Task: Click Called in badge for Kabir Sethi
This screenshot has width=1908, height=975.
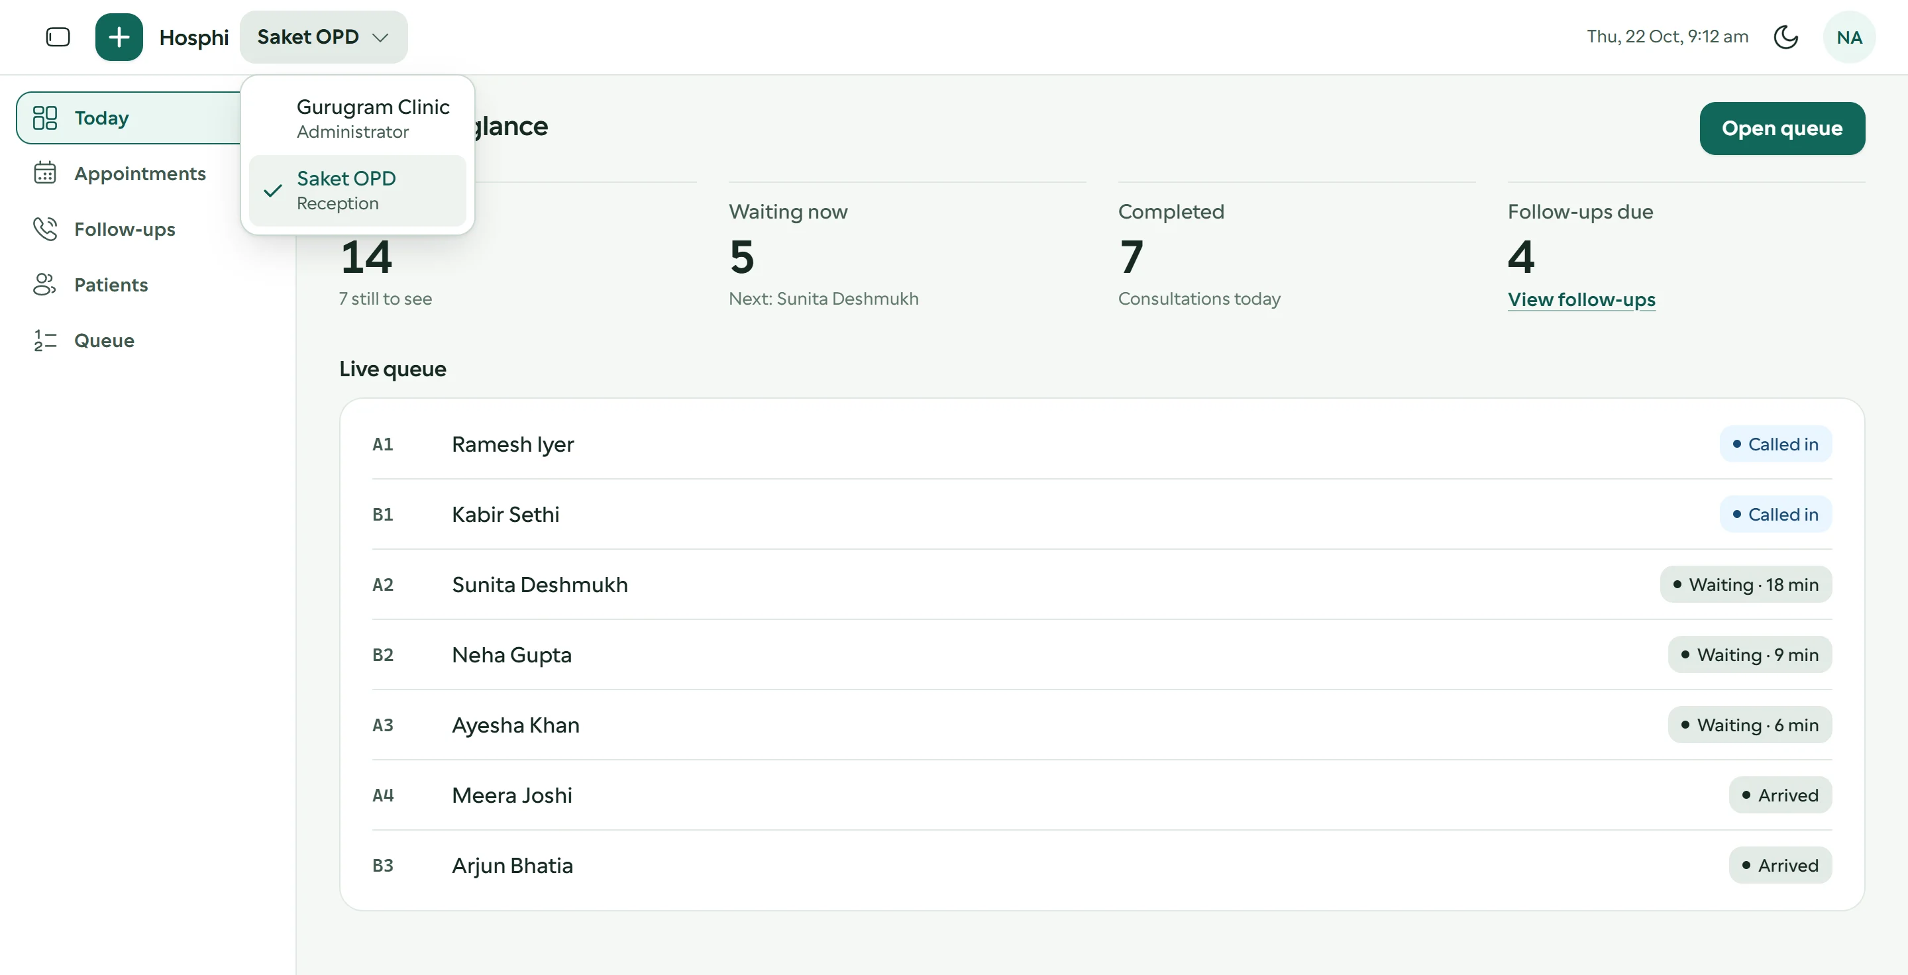Action: click(1775, 515)
